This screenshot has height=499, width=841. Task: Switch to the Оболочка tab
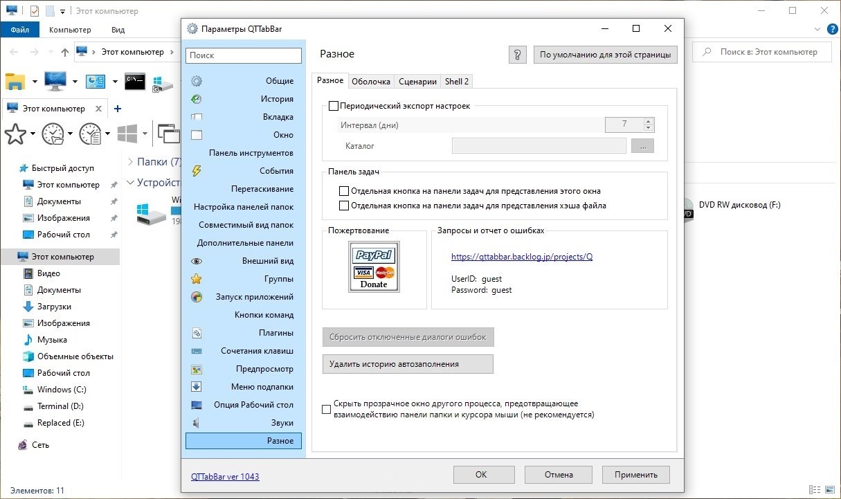(371, 82)
